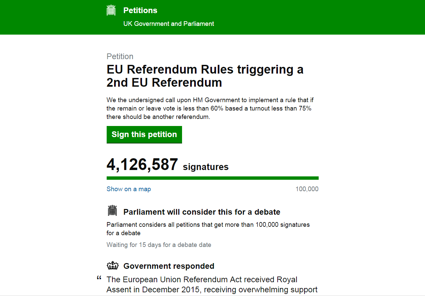Open the Show on a map link
This screenshot has height=296, width=425.
point(129,189)
